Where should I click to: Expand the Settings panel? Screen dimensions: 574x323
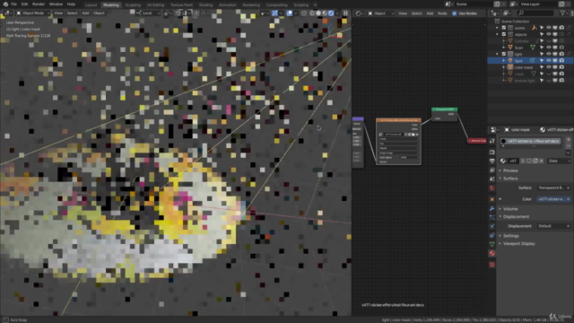click(x=510, y=236)
